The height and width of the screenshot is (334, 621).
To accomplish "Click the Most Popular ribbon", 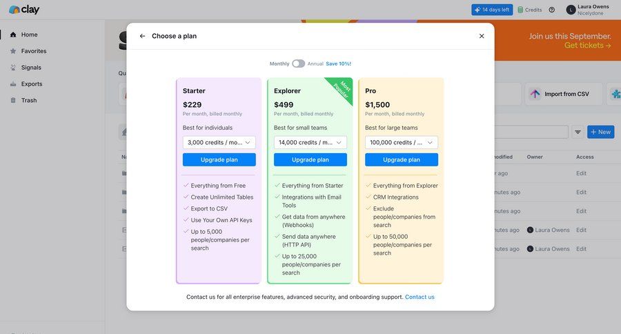I will pos(342,89).
